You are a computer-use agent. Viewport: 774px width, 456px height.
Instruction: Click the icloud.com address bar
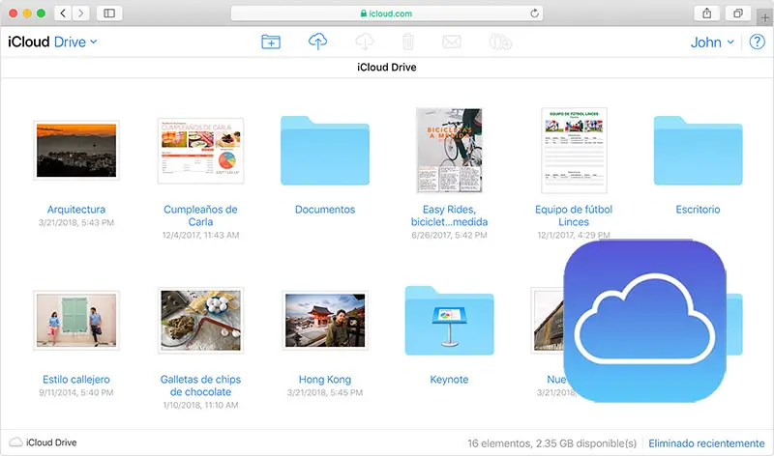pyautogui.click(x=386, y=14)
